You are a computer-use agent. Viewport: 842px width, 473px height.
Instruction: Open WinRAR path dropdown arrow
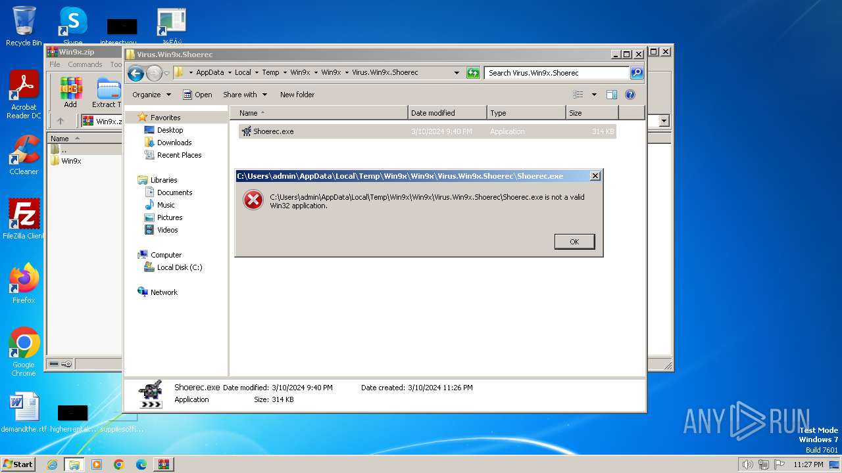(664, 121)
